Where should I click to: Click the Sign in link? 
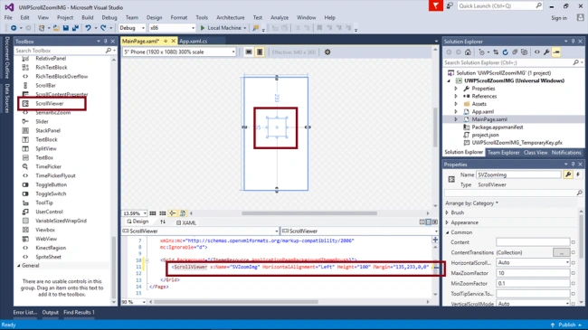point(559,17)
